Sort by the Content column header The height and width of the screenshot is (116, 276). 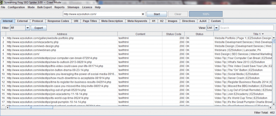click(140, 34)
